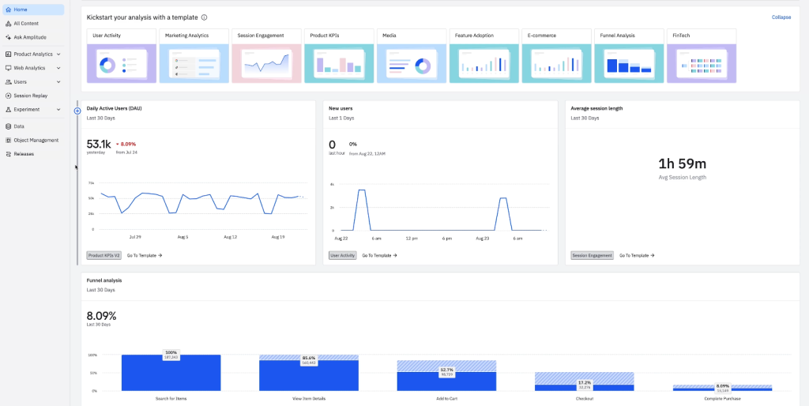Expand the Users sidebar menu

[58, 81]
